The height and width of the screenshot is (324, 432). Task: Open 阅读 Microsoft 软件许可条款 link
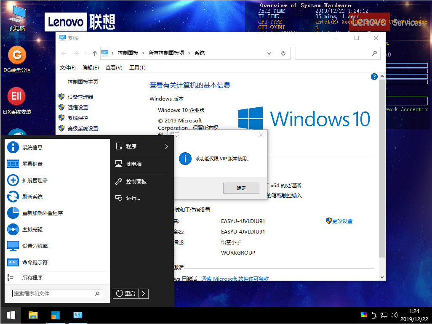click(x=235, y=279)
